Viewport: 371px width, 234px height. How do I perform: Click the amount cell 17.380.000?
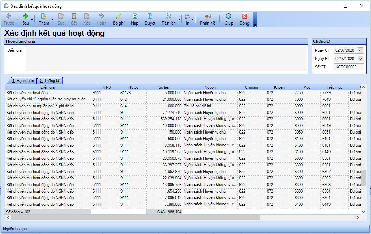click(x=164, y=204)
